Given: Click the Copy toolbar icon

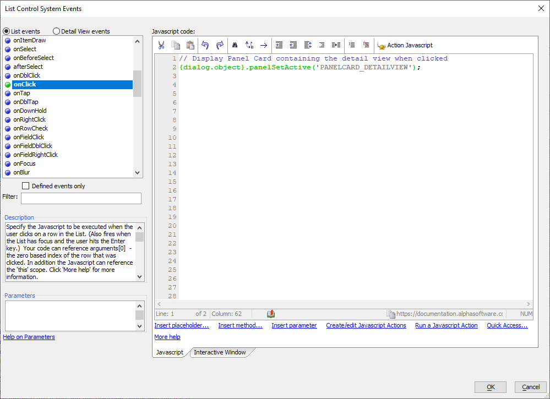Looking at the screenshot, I should 176,45.
